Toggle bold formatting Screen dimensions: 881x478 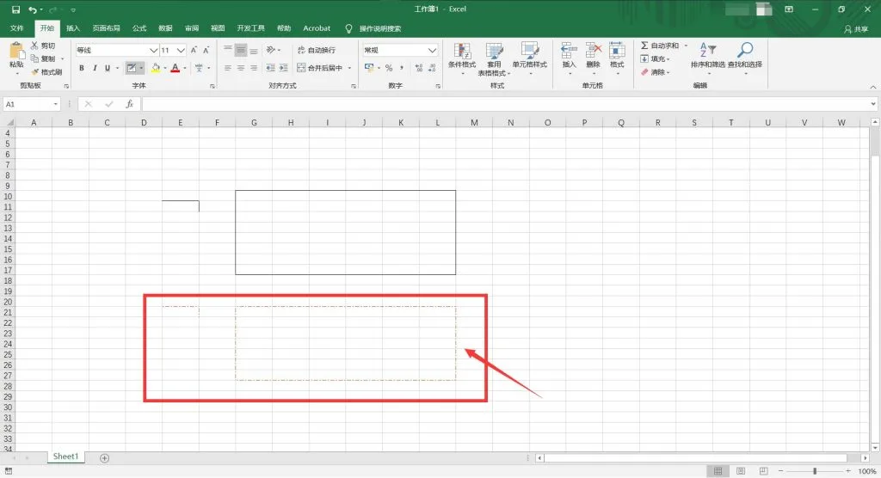[82, 68]
